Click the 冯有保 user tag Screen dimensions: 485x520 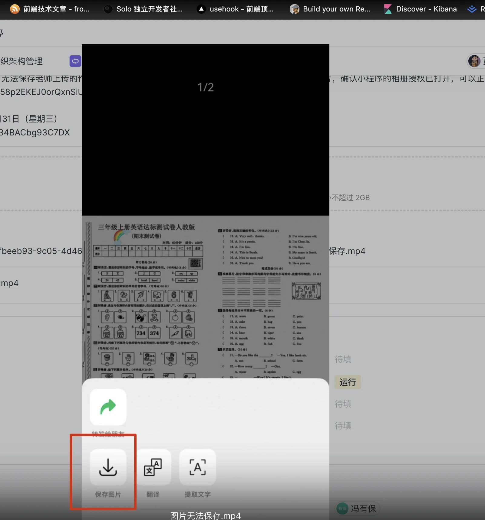358,509
